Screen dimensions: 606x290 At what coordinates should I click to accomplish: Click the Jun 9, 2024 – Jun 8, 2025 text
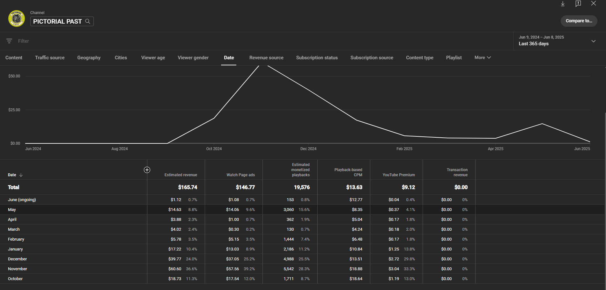click(541, 37)
